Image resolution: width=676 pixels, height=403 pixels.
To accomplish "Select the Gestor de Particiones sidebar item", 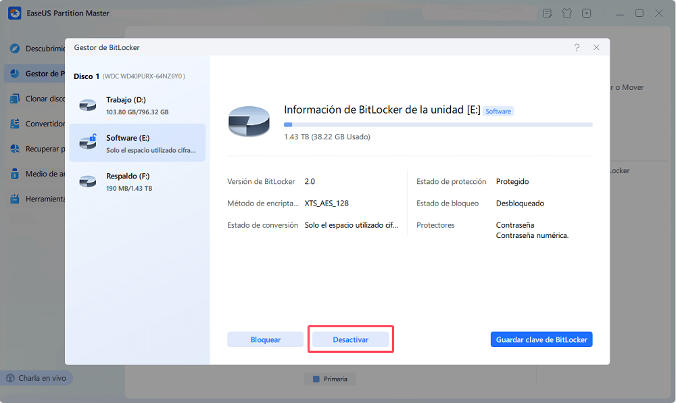I will [x=34, y=74].
